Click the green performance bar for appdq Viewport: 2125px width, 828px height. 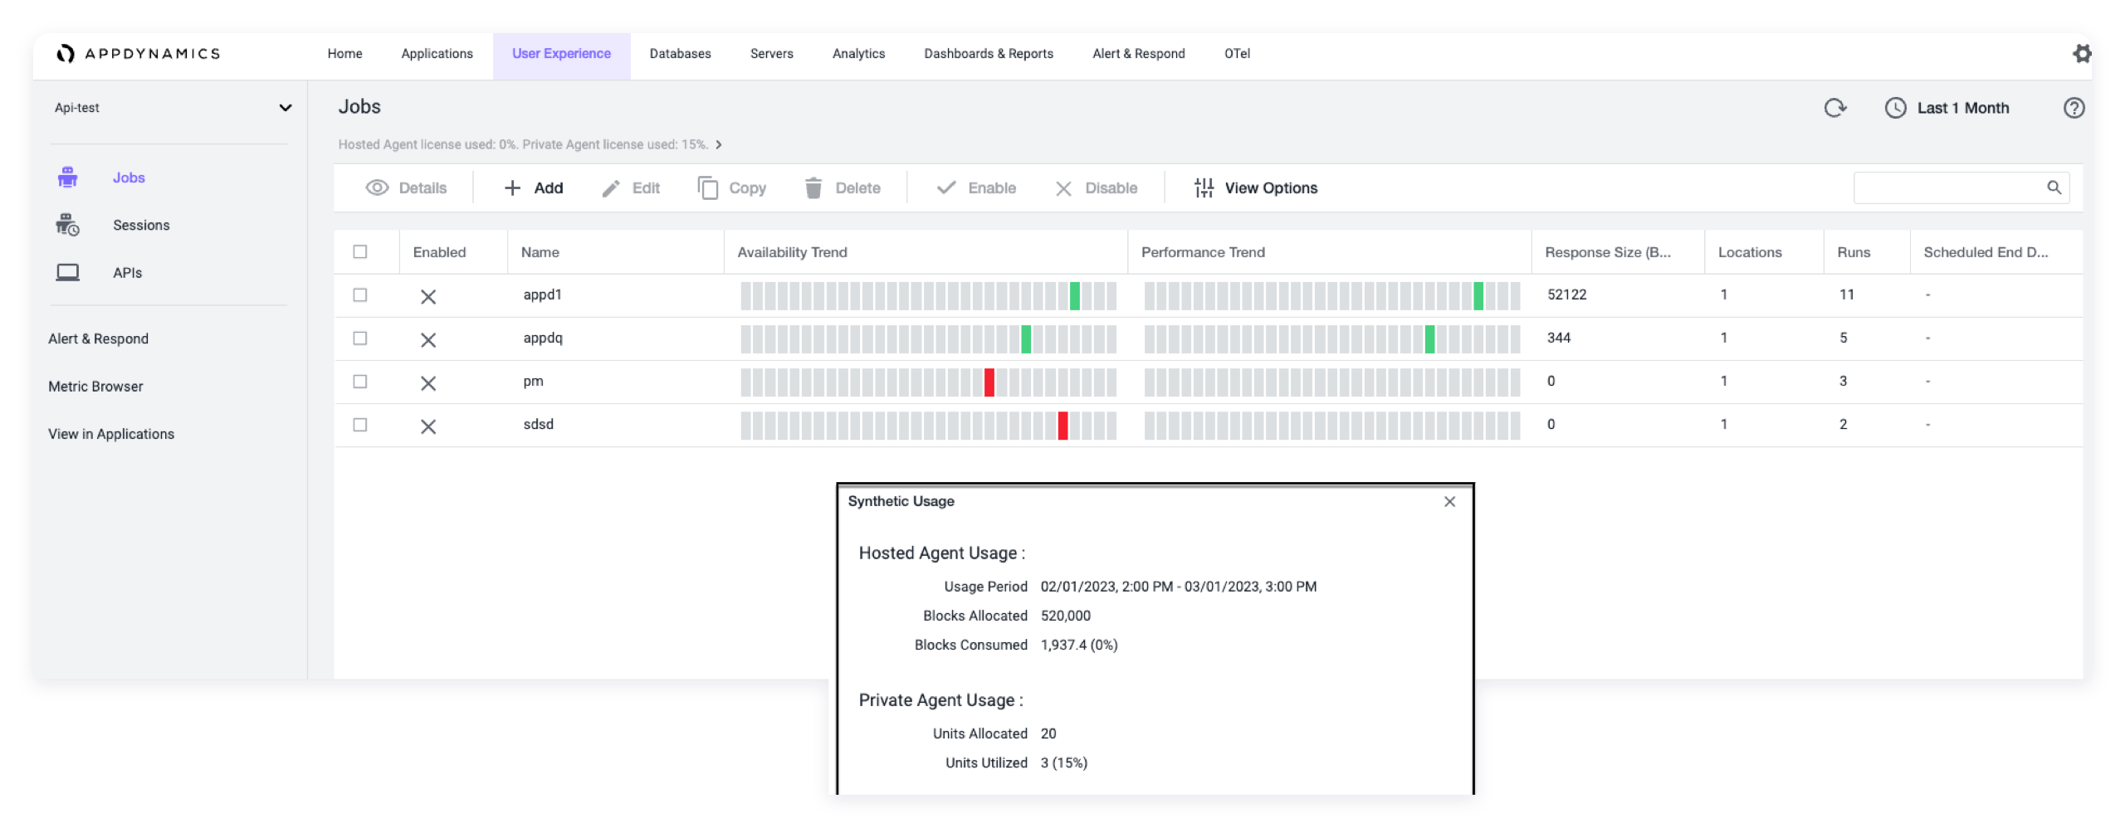pos(1429,339)
